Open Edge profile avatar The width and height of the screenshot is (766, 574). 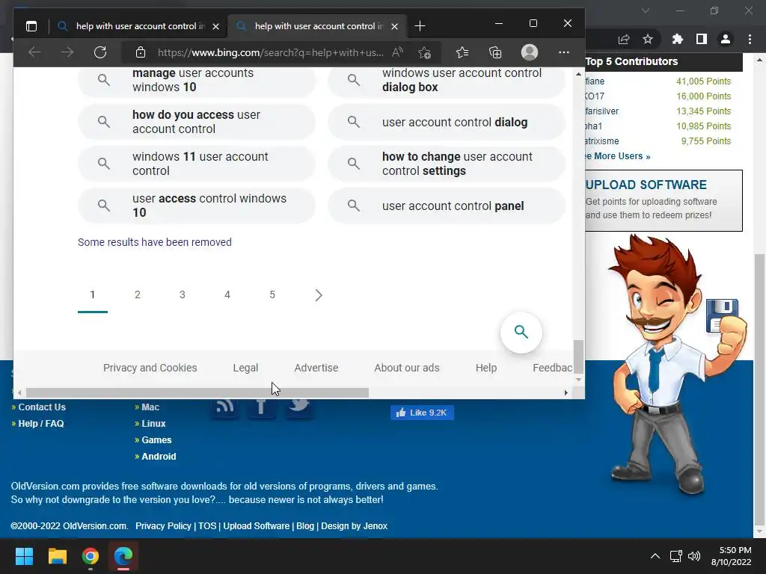530,52
